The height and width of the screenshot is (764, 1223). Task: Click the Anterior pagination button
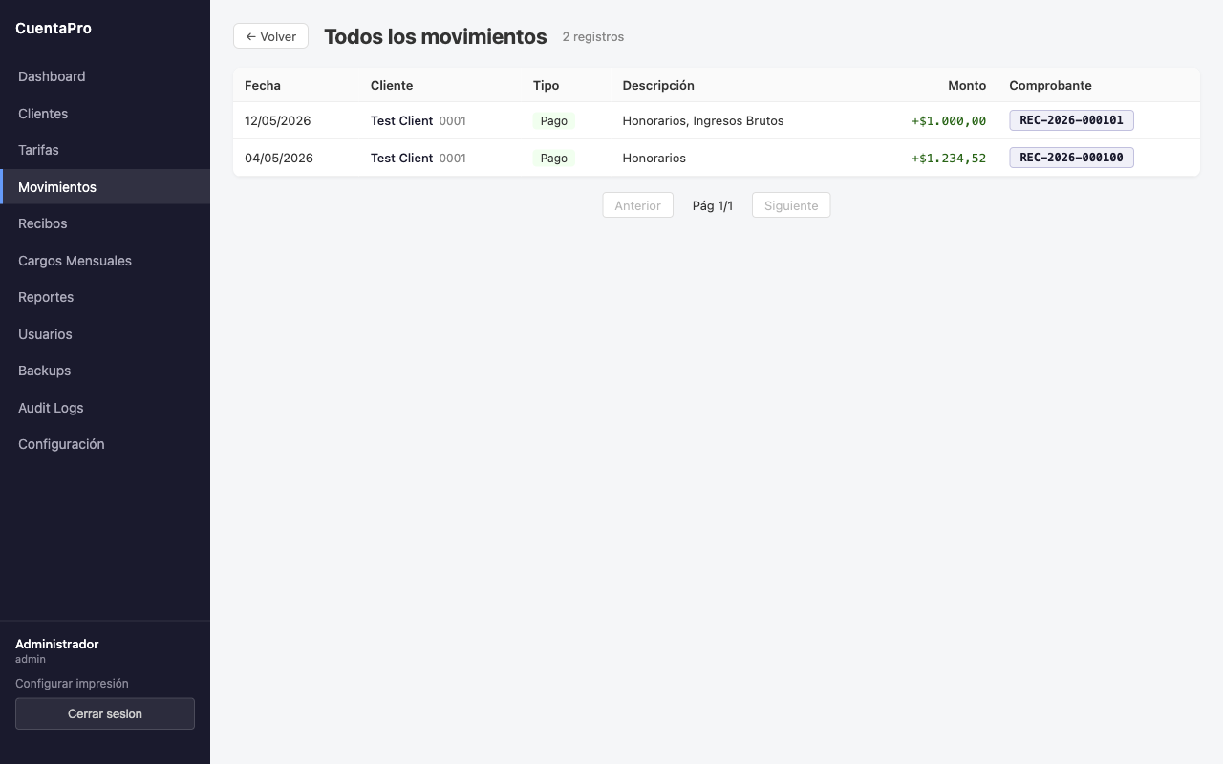pyautogui.click(x=637, y=205)
